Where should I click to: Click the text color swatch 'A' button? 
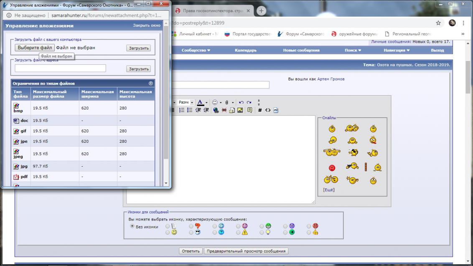(200, 102)
